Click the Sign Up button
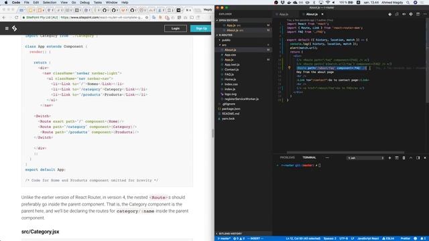Viewport: 429px width, 241px height. click(201, 28)
